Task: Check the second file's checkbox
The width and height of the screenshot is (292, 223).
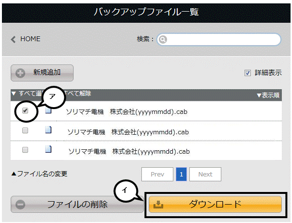Action: (25, 130)
